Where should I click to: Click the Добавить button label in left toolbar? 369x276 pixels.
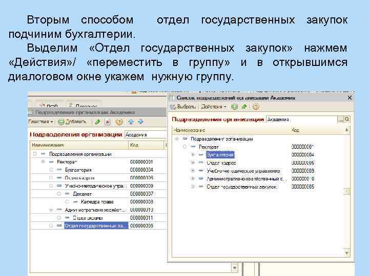(x=75, y=122)
